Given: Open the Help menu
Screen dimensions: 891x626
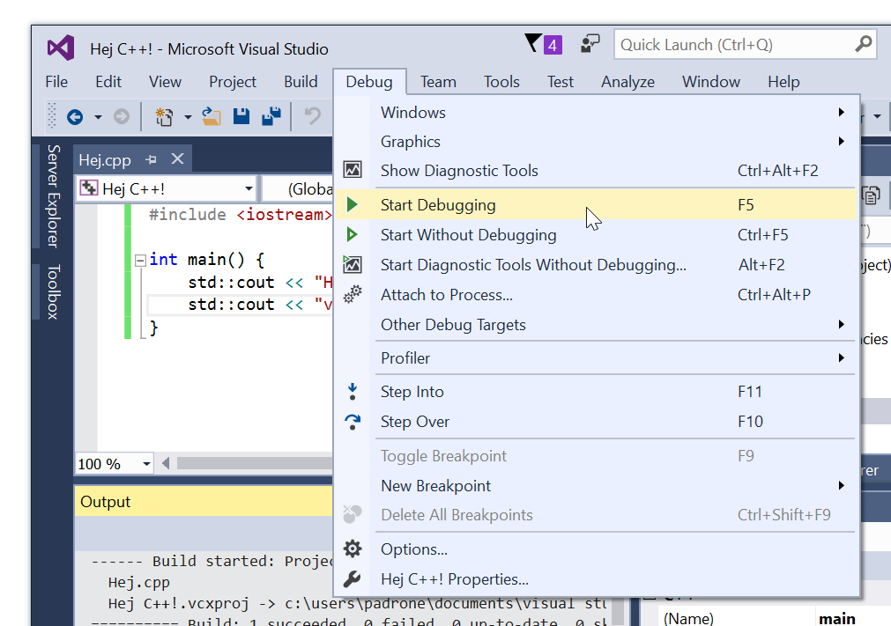Looking at the screenshot, I should tap(783, 82).
